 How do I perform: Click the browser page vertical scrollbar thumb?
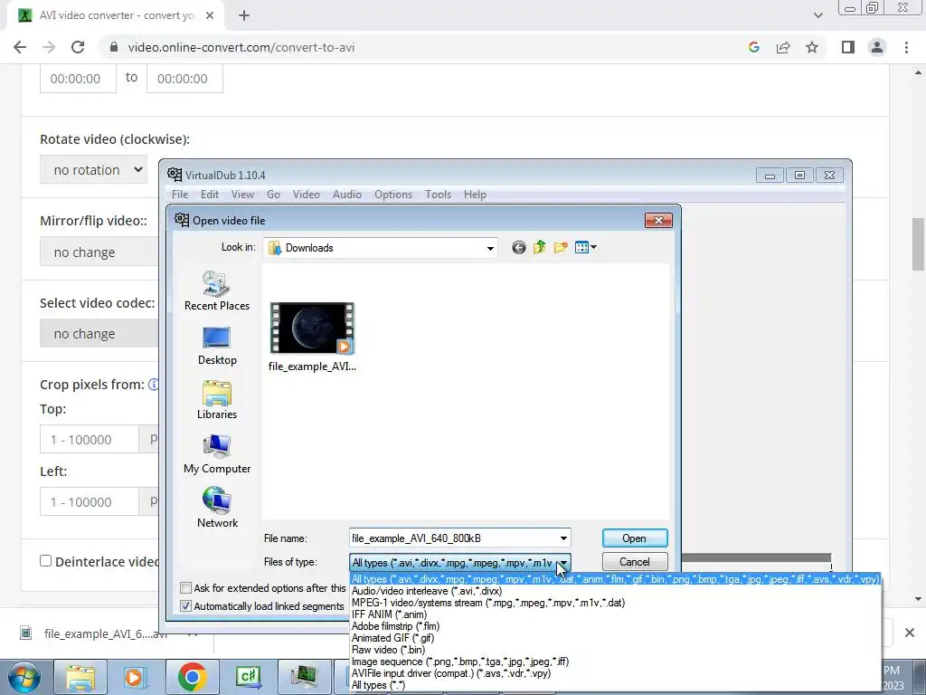918,243
